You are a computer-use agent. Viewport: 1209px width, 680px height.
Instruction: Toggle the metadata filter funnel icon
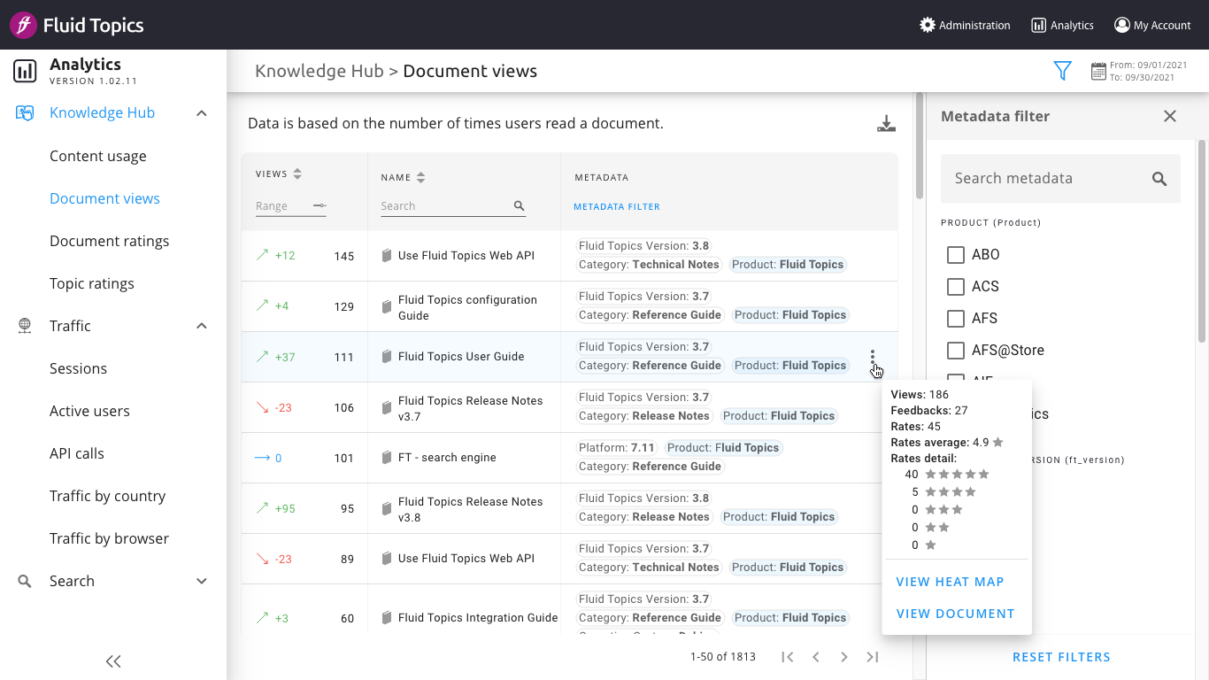click(x=1063, y=71)
